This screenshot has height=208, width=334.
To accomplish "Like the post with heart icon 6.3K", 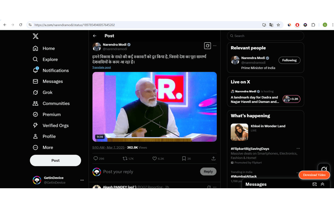I will [x=158, y=158].
